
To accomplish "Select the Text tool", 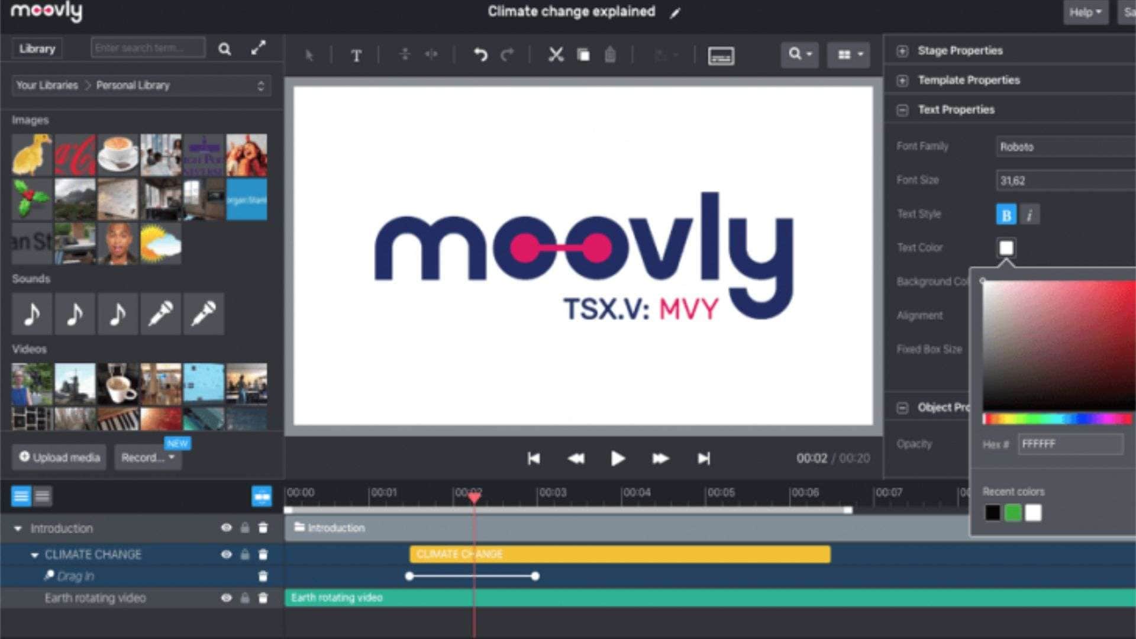I will point(356,56).
